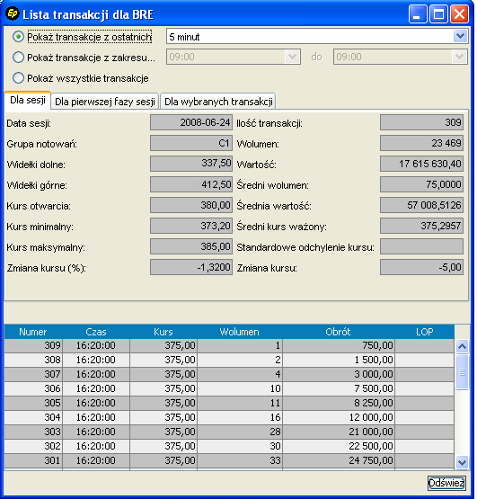477x499 pixels.
Task: Click the Obrót value 21 000,00
Action: [x=339, y=432]
